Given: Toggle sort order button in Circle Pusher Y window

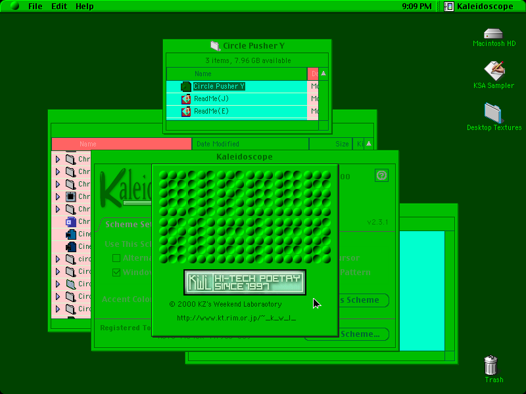Looking at the screenshot, I should pos(323,74).
